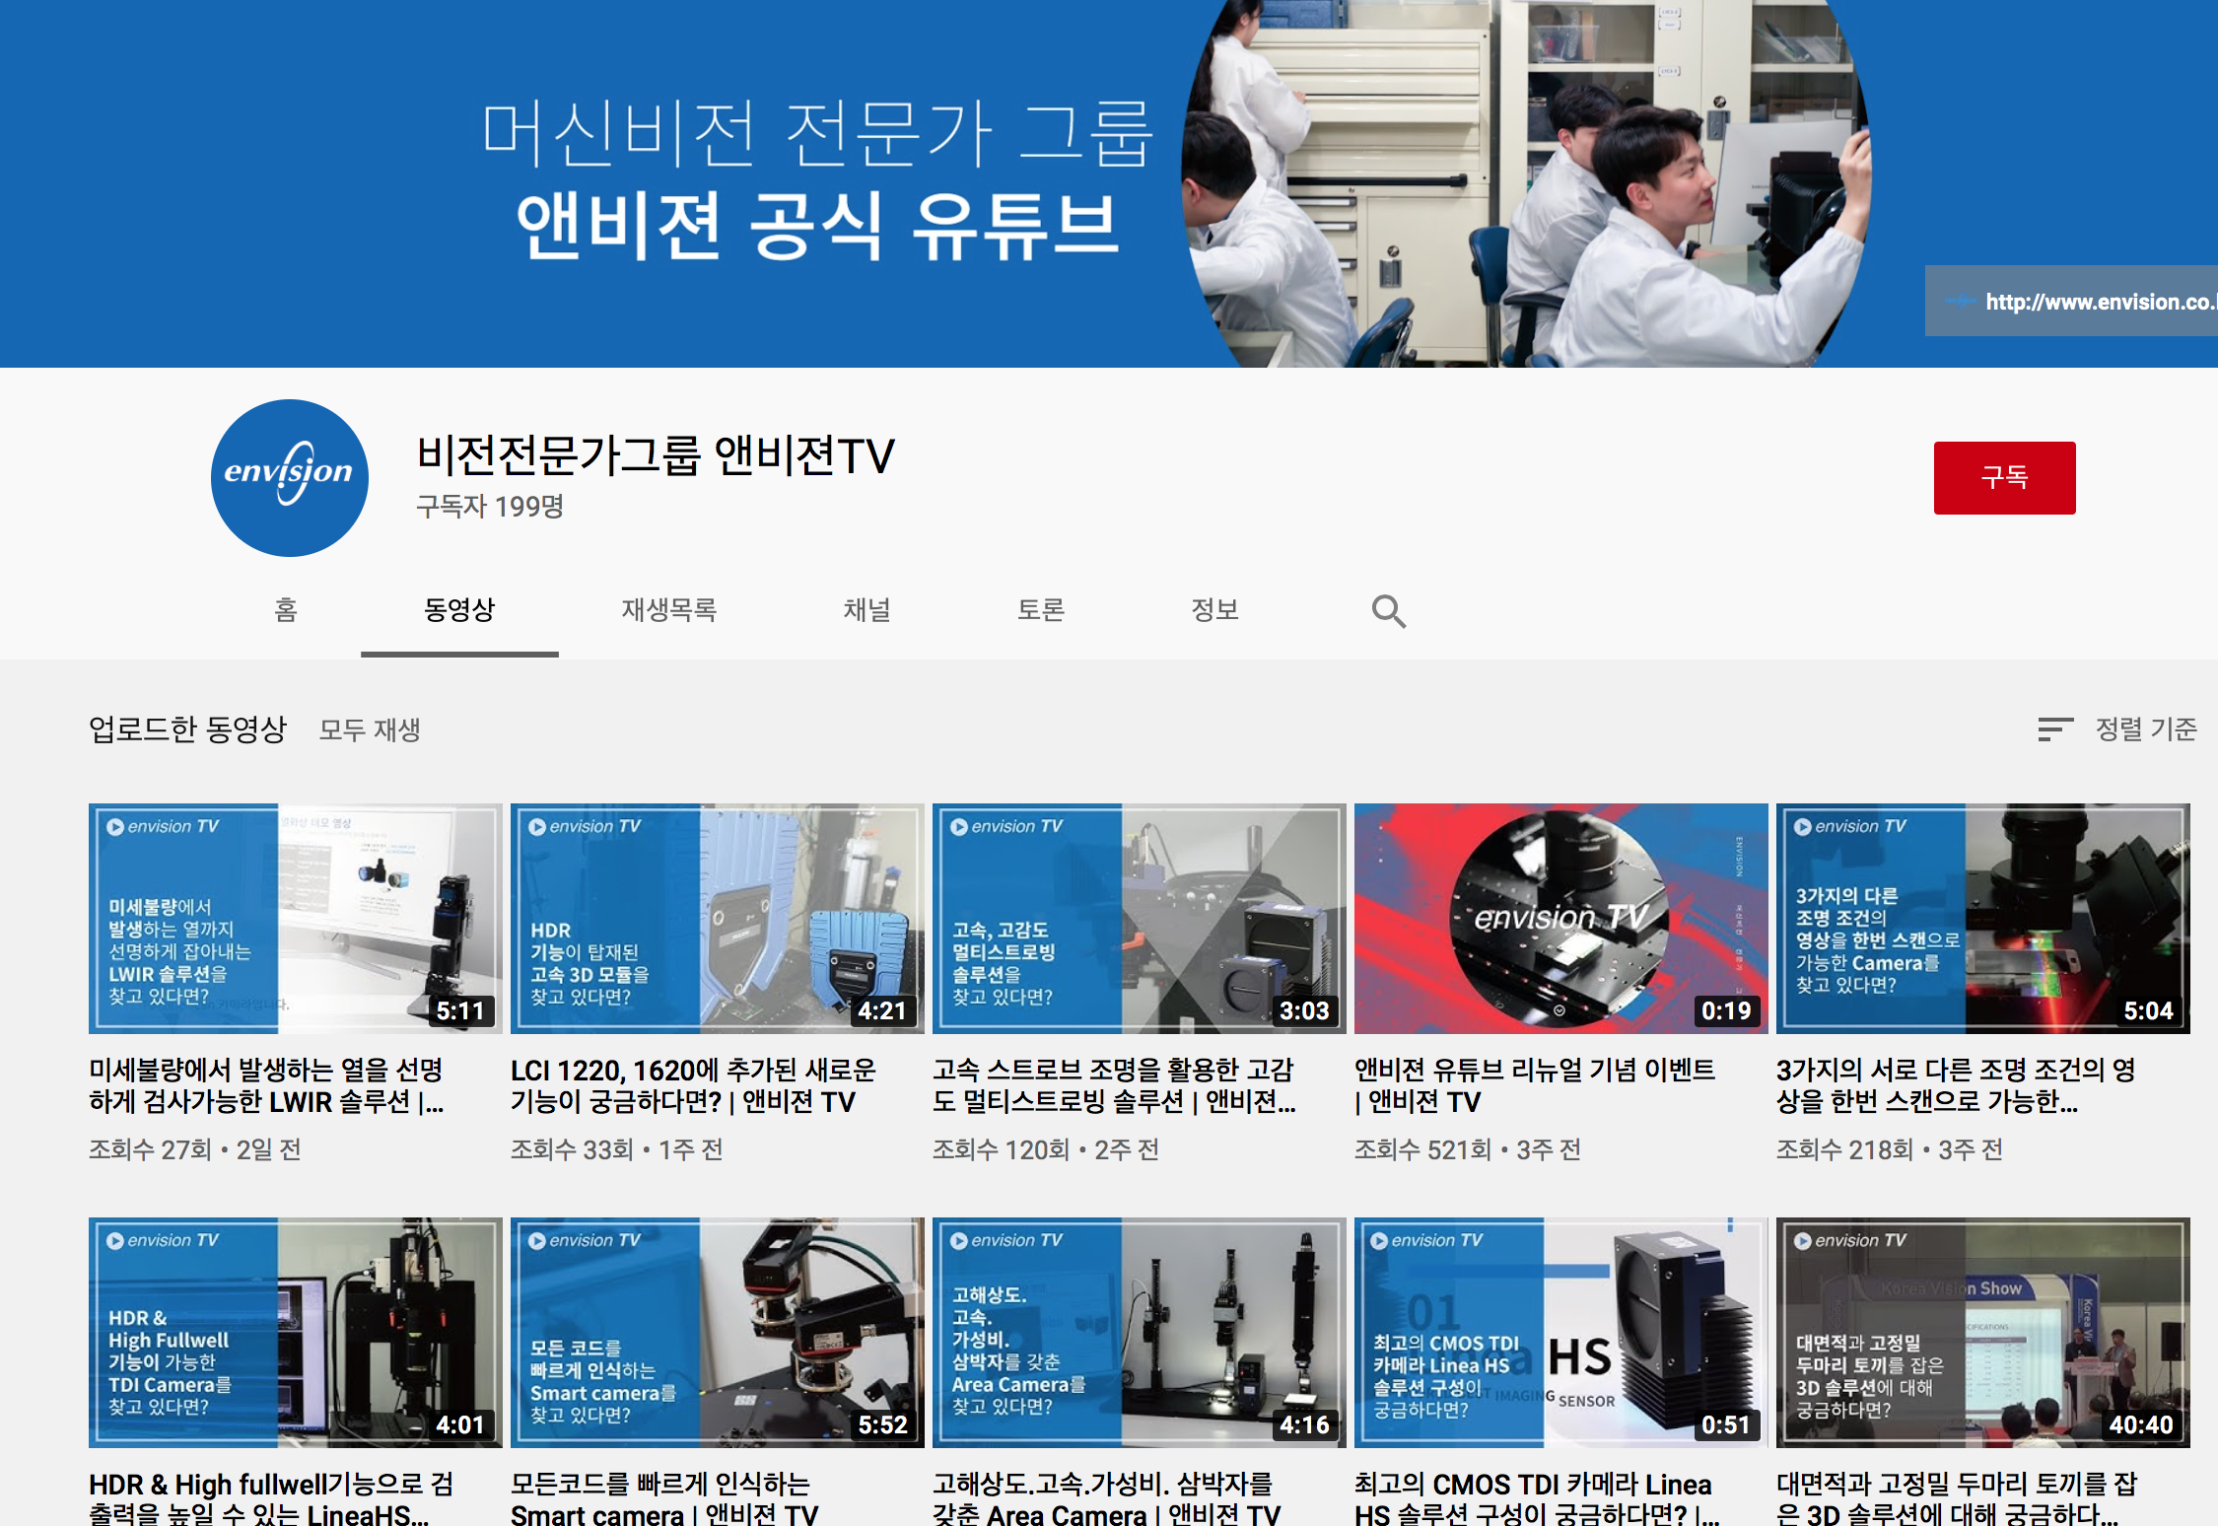
Task: Click the channel search magnifier icon
Action: pos(1388,611)
